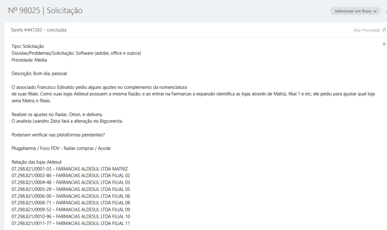Screen dimensions: 387x230
Task: Click the 'Relação das lojas Aldesul' heading
Action: tap(37, 162)
